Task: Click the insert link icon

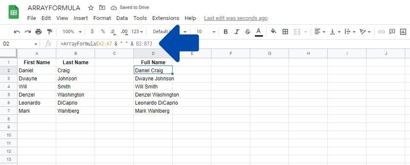Action: (381, 32)
